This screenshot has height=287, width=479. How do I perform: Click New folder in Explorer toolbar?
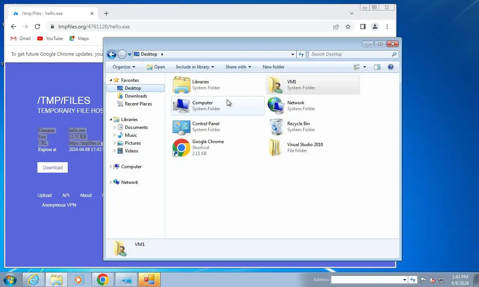point(274,67)
